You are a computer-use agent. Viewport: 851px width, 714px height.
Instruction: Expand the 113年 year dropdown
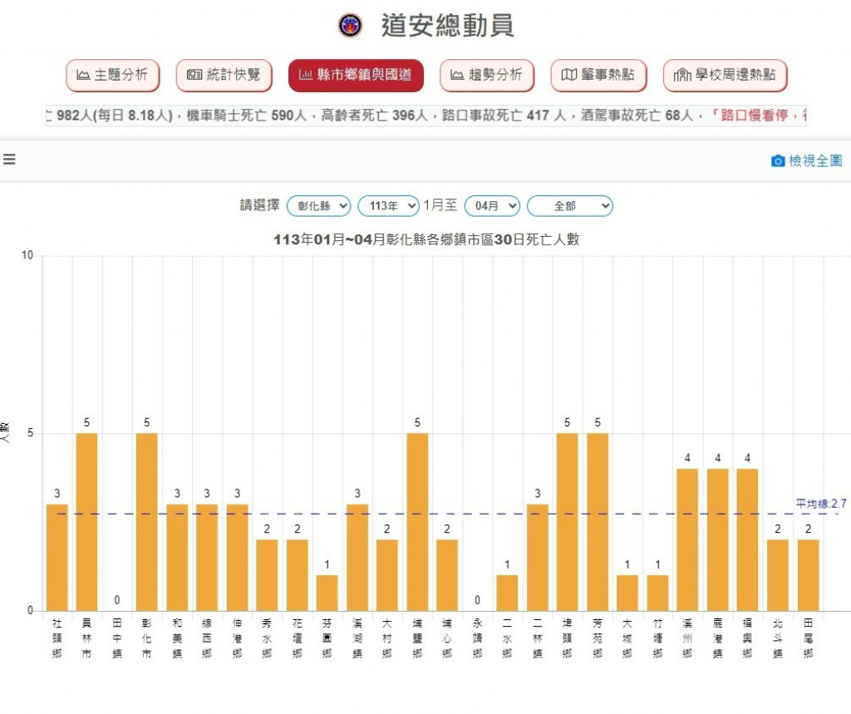388,205
